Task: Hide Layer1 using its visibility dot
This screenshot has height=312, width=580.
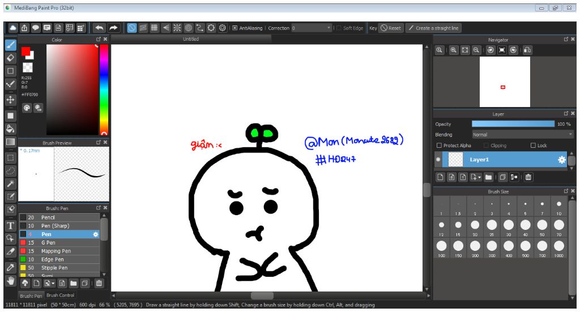Action: point(438,160)
